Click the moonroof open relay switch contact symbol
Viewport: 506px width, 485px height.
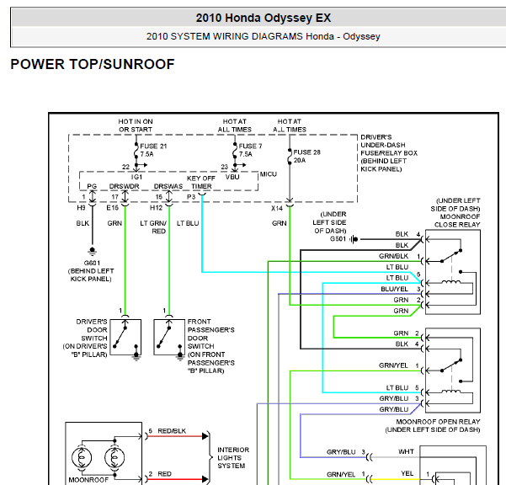pyautogui.click(x=451, y=365)
